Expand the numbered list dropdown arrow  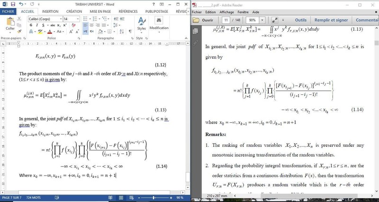99,19
